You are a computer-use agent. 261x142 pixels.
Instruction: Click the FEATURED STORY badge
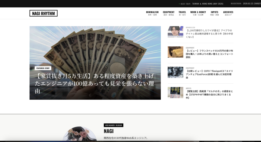pos(43,68)
